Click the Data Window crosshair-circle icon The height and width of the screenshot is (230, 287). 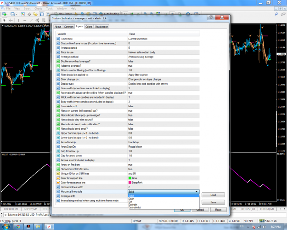pyautogui.click(x=29, y=14)
